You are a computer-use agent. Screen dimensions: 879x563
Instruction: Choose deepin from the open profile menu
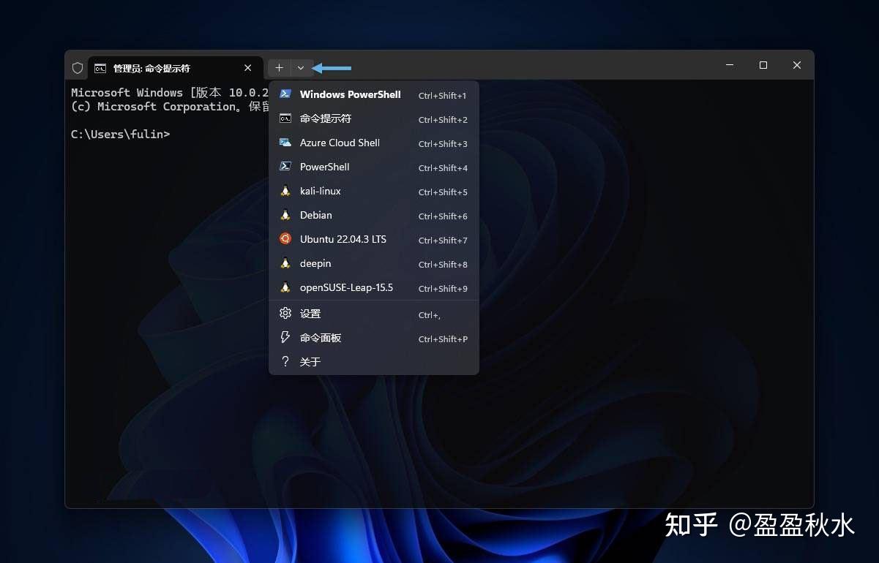[x=315, y=263]
